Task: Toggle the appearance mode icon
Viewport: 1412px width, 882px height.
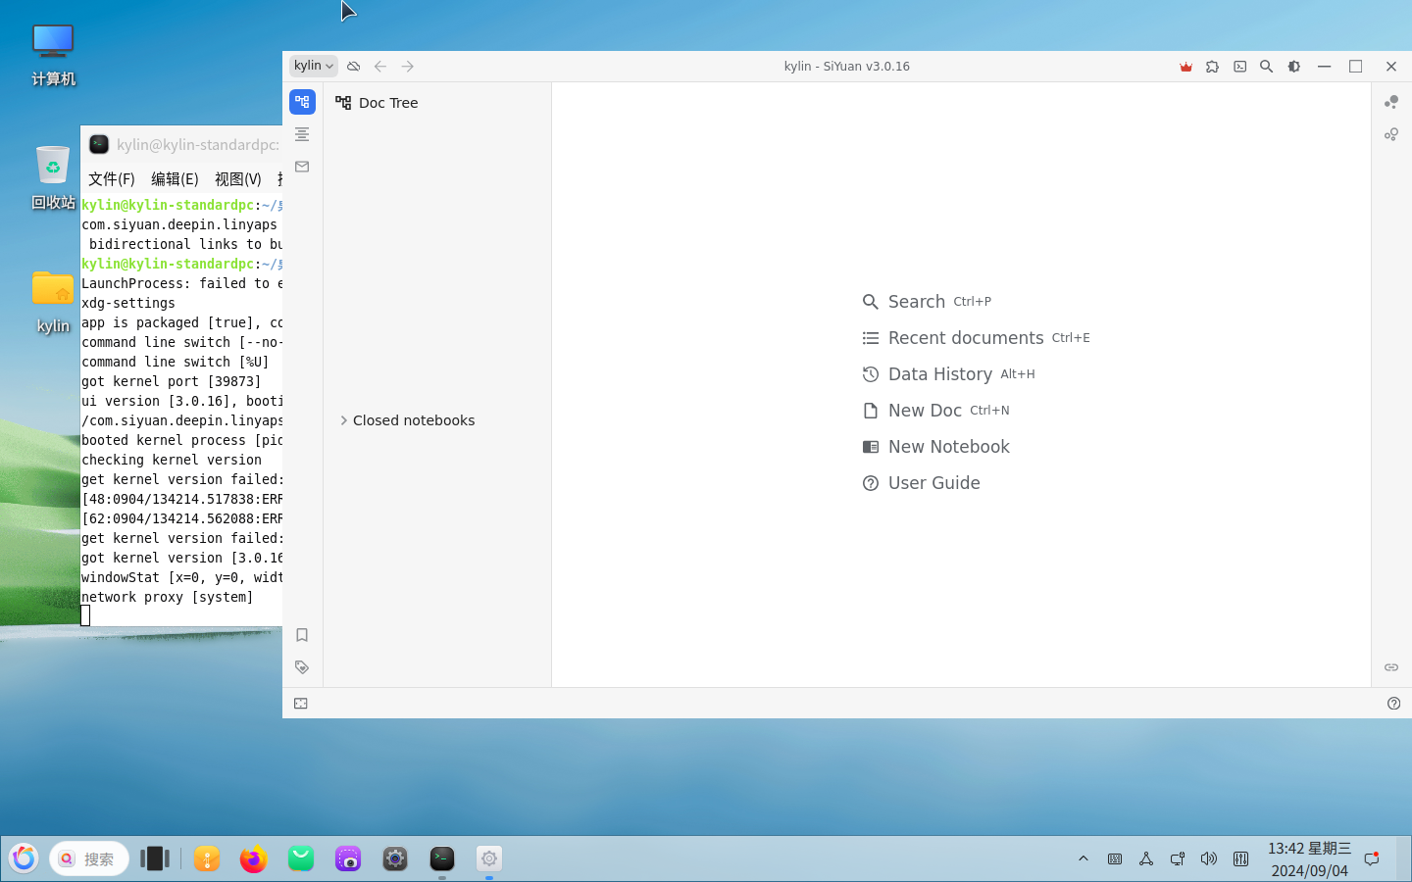Action: (1294, 67)
